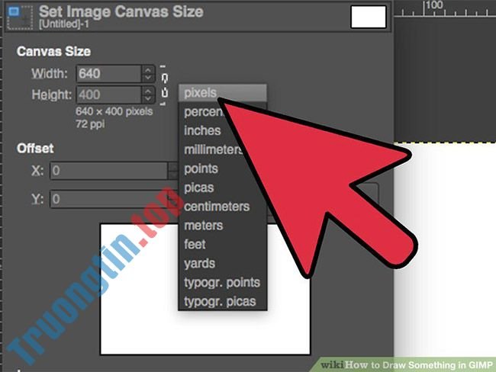Pick millimeters as the unit
496x372 pixels.
pyautogui.click(x=211, y=149)
